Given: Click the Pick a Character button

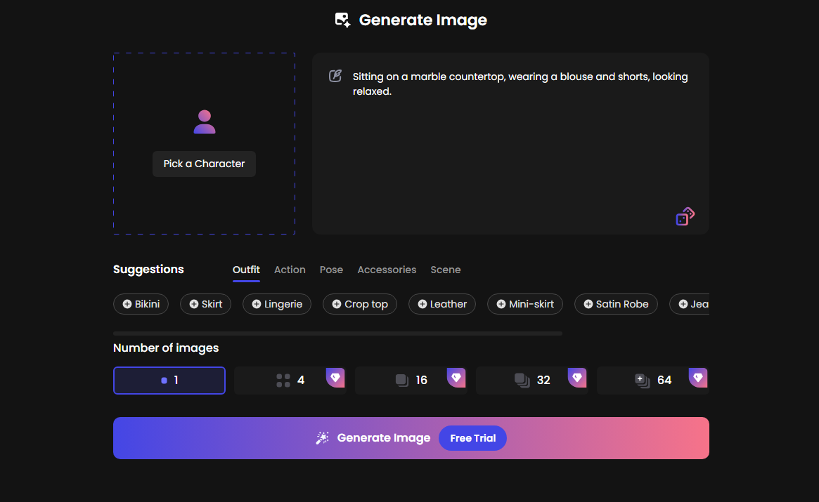Looking at the screenshot, I should pos(204,164).
